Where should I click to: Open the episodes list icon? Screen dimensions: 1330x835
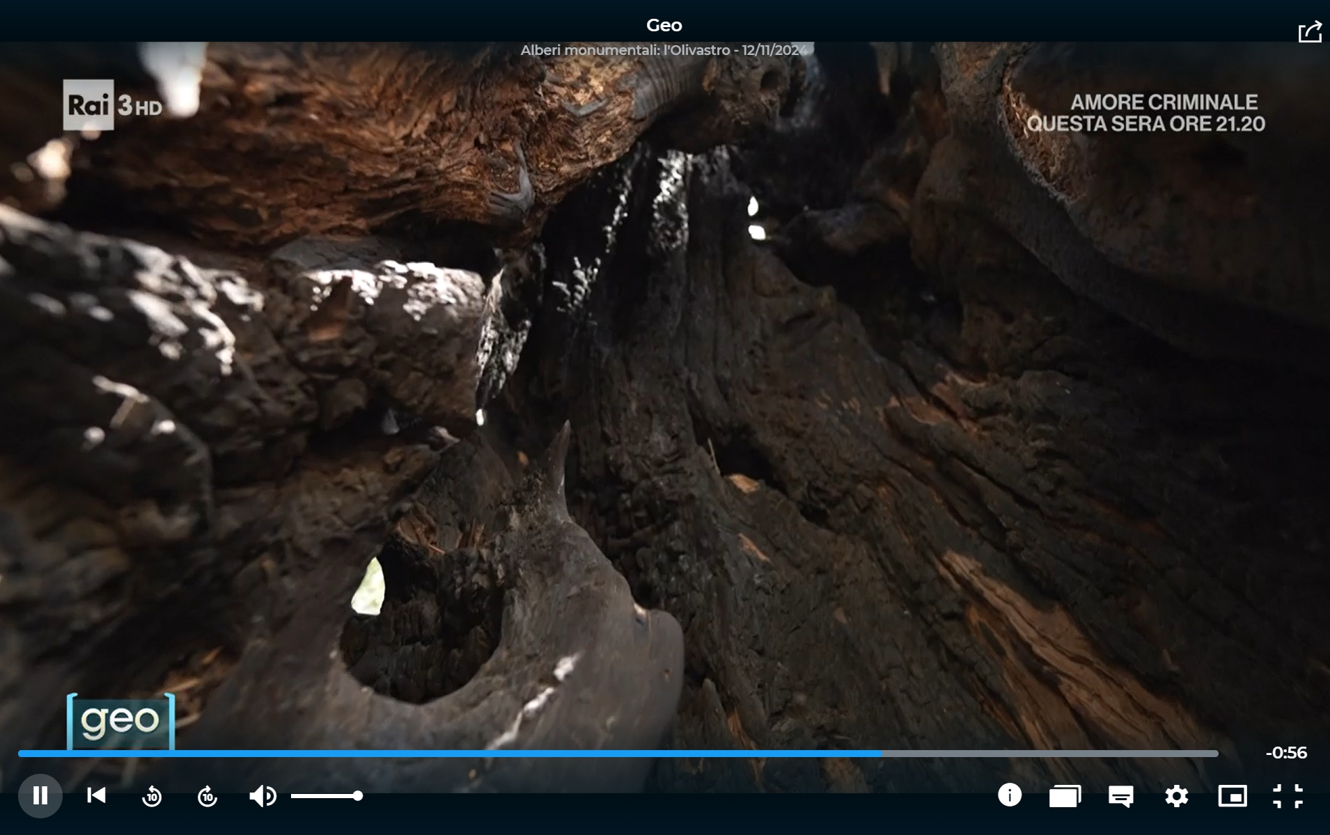click(x=1065, y=796)
